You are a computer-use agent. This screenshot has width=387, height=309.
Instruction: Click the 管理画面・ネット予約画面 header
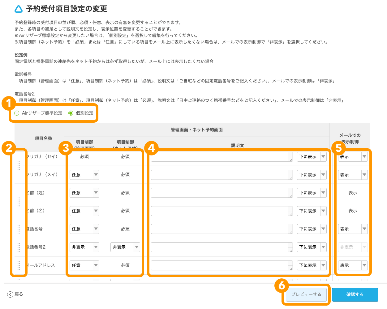click(x=197, y=130)
